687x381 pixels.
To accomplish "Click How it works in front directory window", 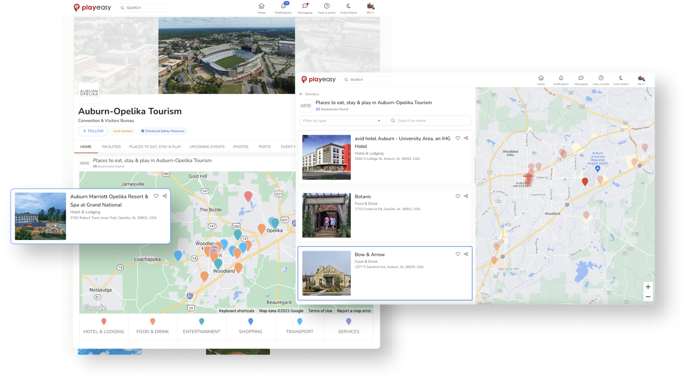I will [x=601, y=80].
